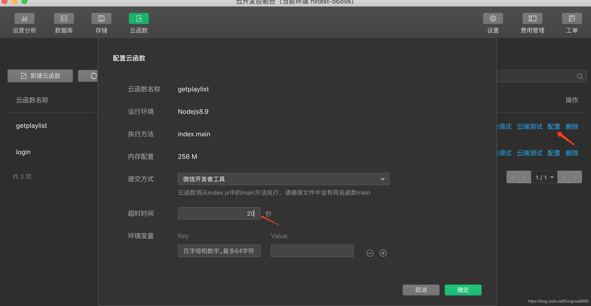Screen dimensions: 591x306
Task: Click 删除 link for getplaylist
Action: 572,127
